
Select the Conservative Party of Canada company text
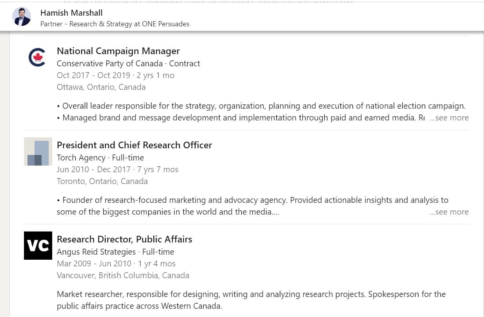110,64
